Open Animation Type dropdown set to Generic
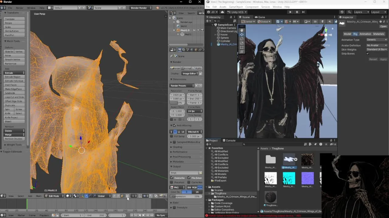The height and width of the screenshot is (218, 389). [x=377, y=40]
